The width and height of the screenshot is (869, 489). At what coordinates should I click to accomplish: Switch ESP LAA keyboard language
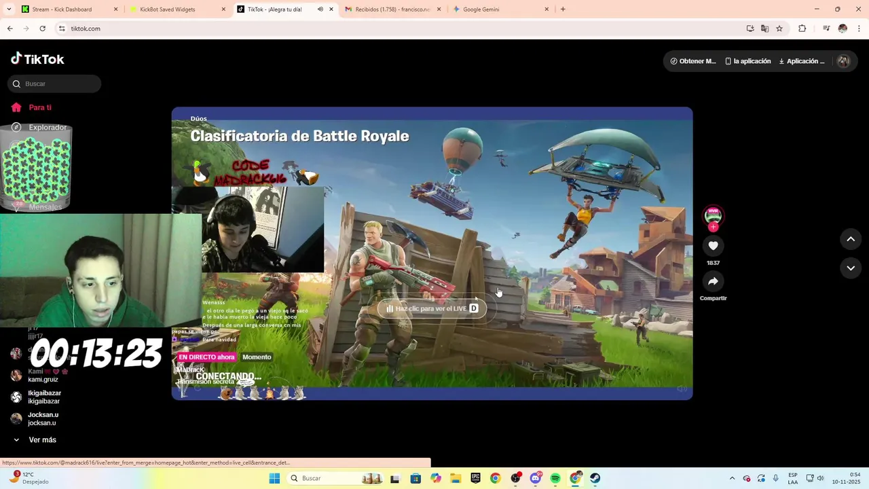pyautogui.click(x=793, y=478)
